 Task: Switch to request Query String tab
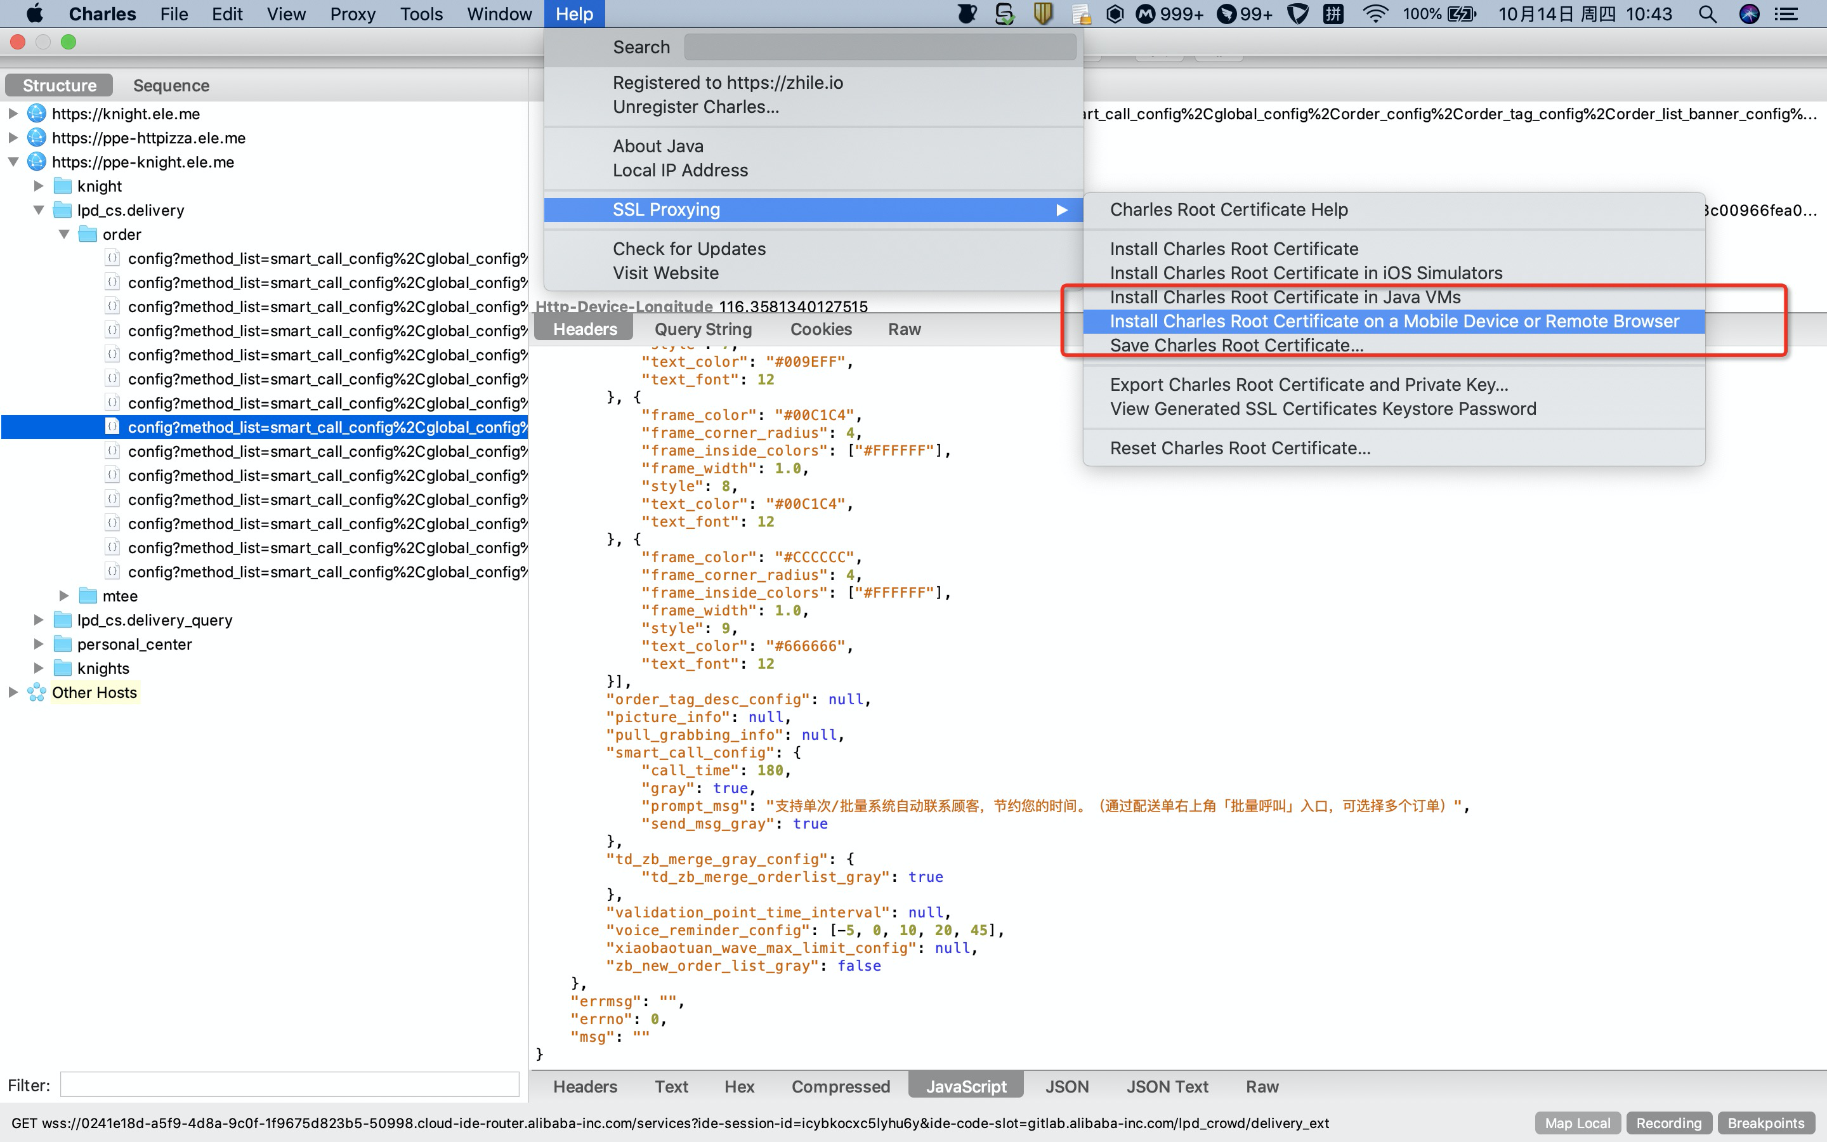tap(703, 329)
